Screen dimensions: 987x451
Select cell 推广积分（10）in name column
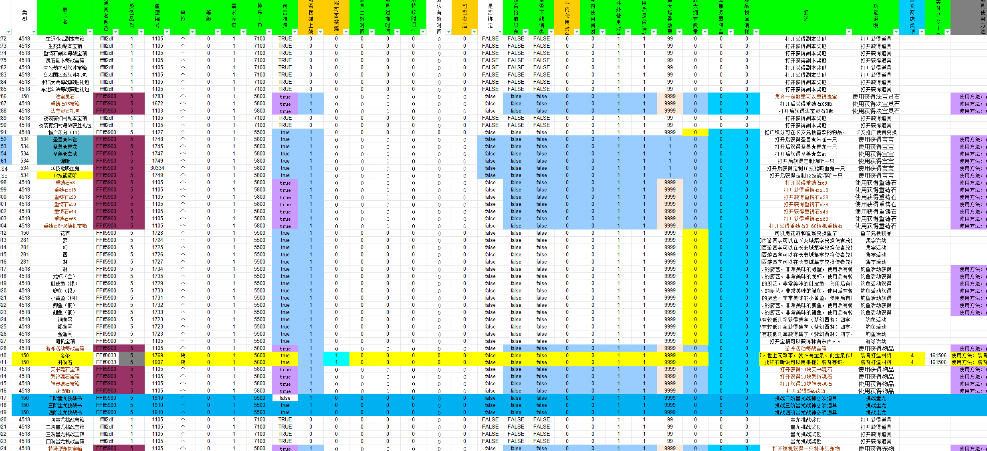click(65, 132)
